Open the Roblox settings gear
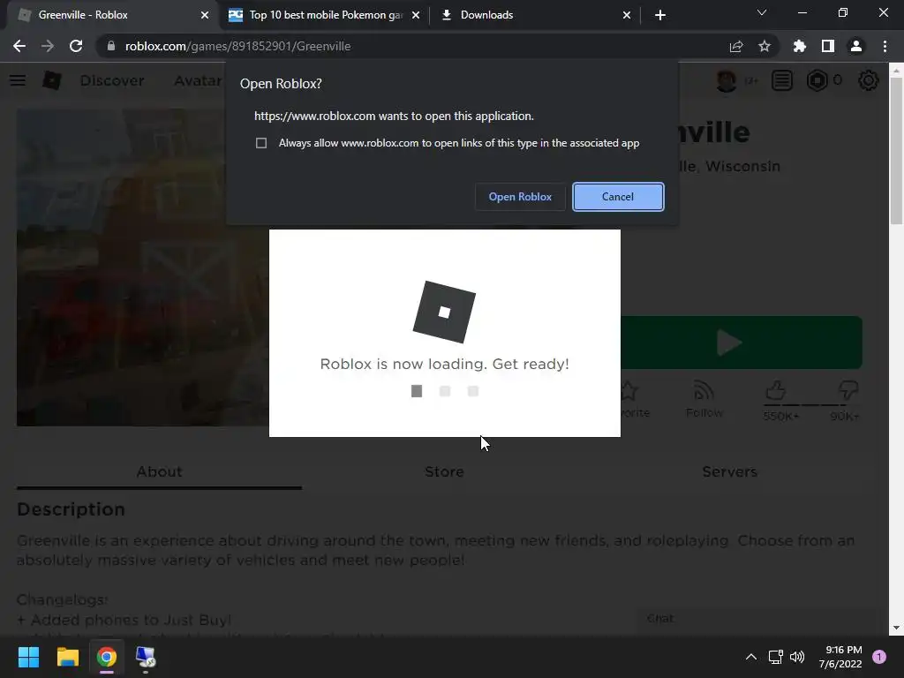 869,80
